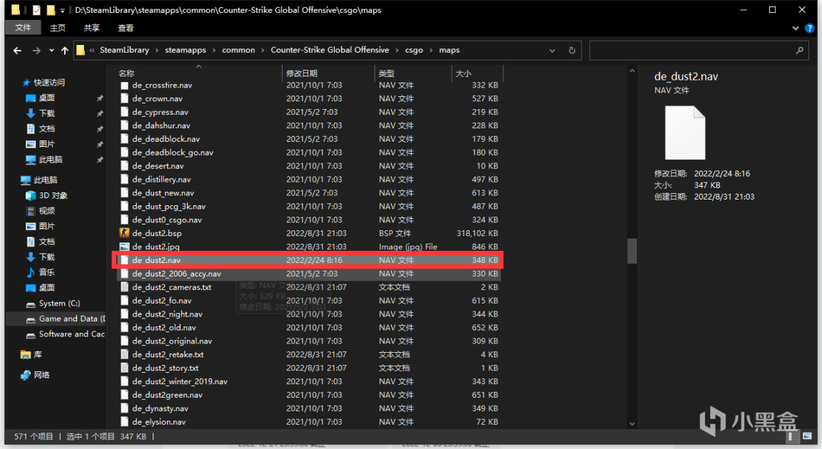Select the steamapps breadcrumb
This screenshot has width=822, height=449.
click(x=186, y=50)
